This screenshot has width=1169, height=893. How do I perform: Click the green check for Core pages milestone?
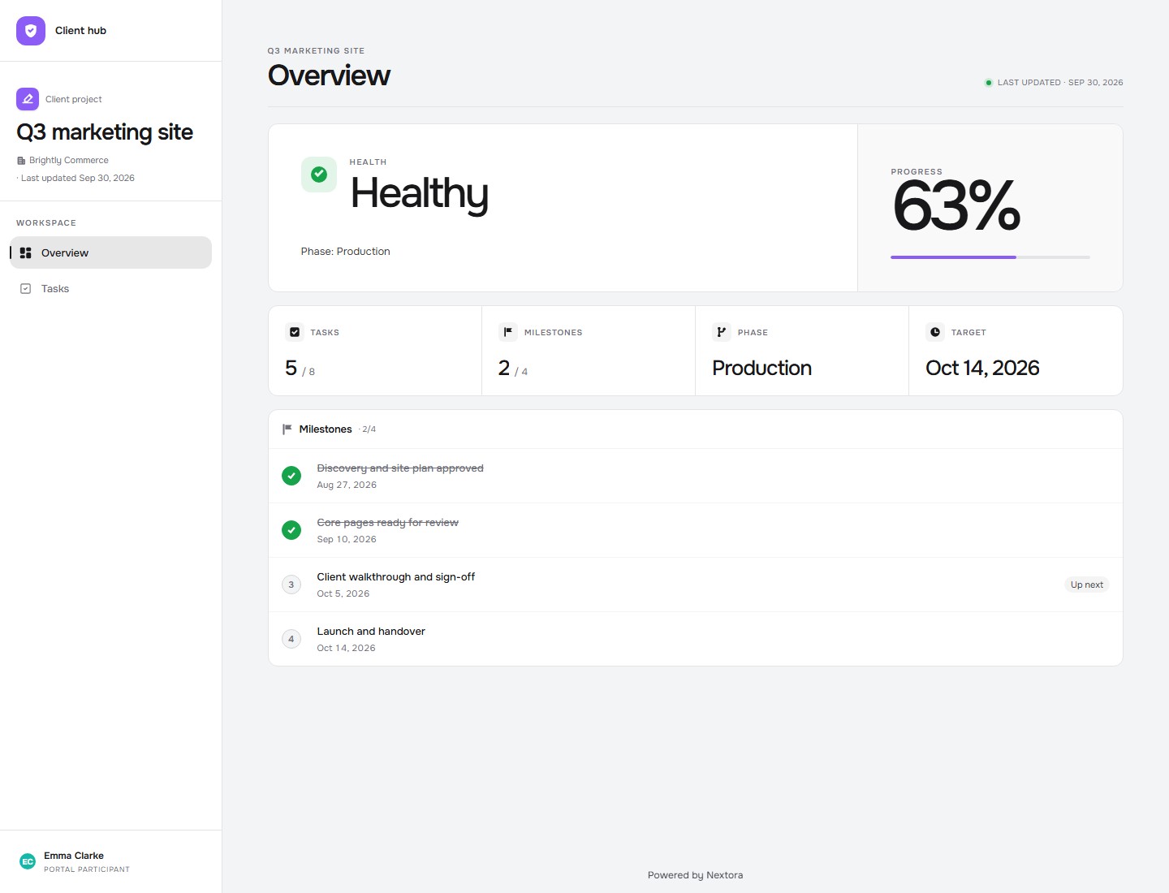tap(291, 530)
